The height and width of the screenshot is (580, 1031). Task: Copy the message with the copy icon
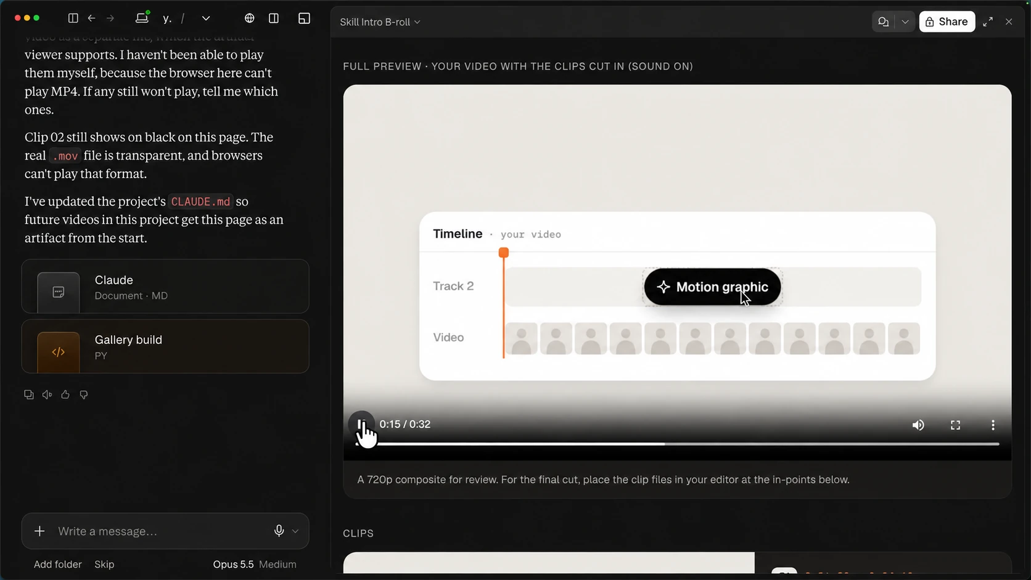coord(28,394)
